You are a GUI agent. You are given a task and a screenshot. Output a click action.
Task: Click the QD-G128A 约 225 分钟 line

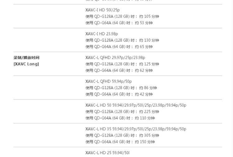[122, 112]
